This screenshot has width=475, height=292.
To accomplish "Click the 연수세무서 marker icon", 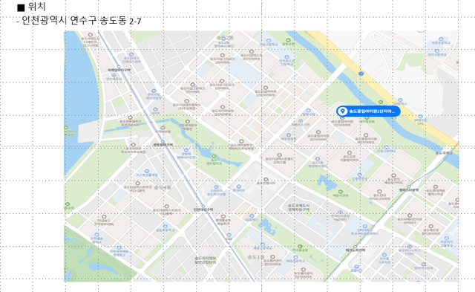I will (114, 75).
